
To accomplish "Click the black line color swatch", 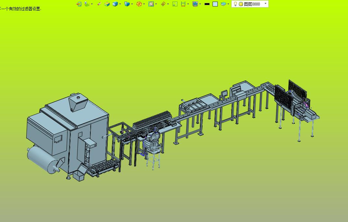I will click(207, 4).
